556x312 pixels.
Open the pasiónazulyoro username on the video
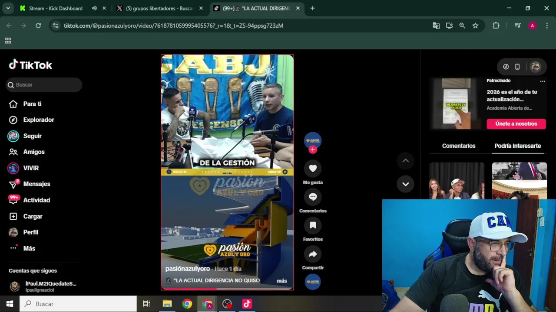(188, 269)
